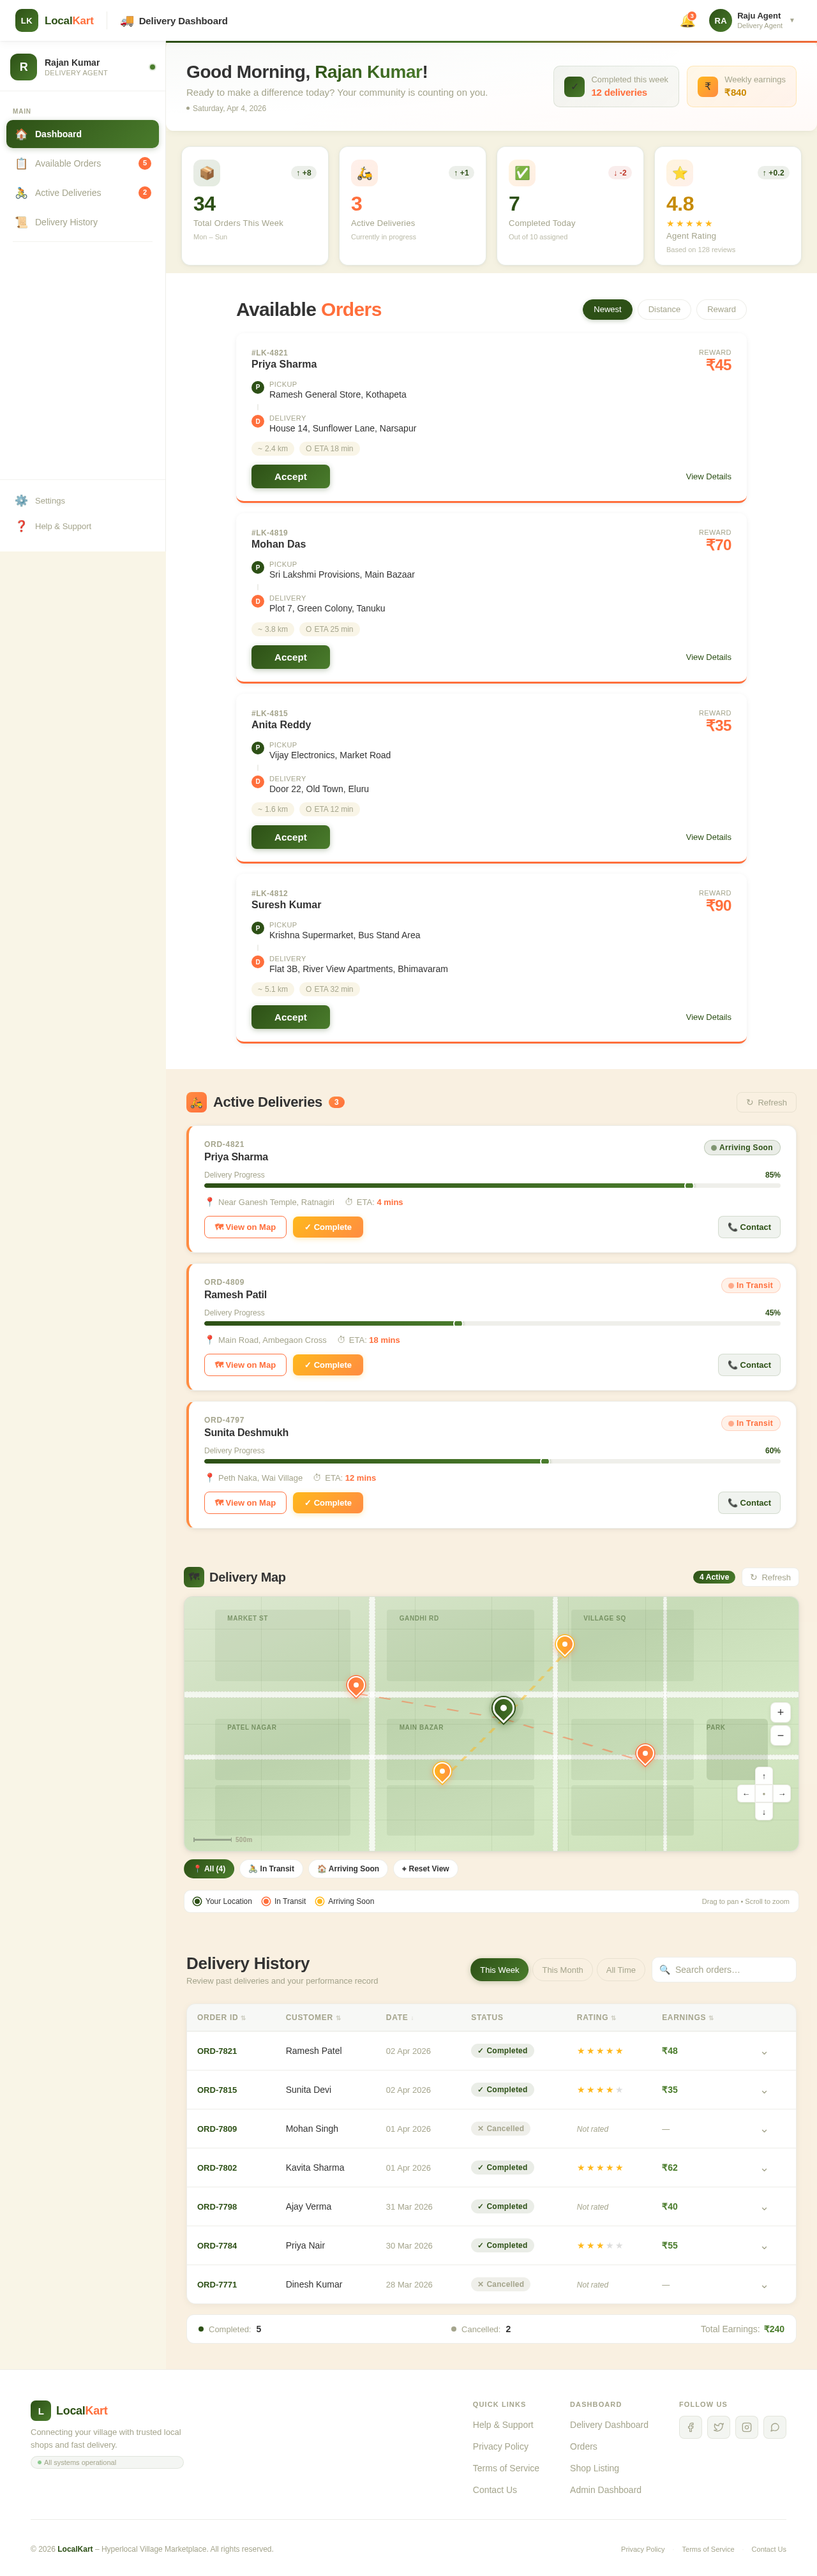Click the package icon on Total Orders card
This screenshot has width=817, height=2576.
207,173
